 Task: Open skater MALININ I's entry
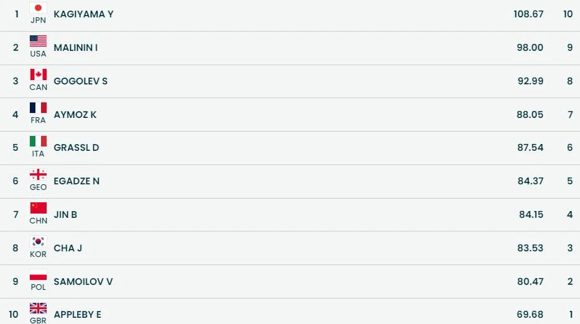[76, 47]
